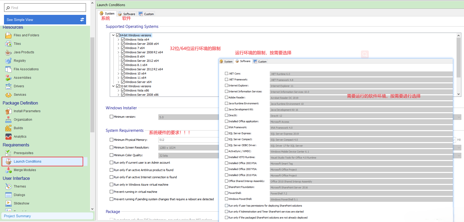
Task: Open the Themes palette icon
Action: [x=9, y=186]
